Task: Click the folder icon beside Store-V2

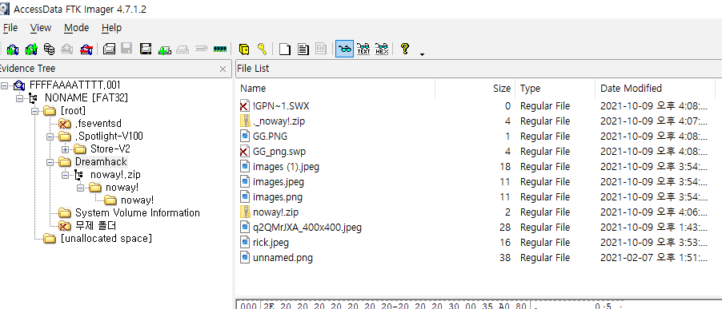Action: [x=80, y=149]
